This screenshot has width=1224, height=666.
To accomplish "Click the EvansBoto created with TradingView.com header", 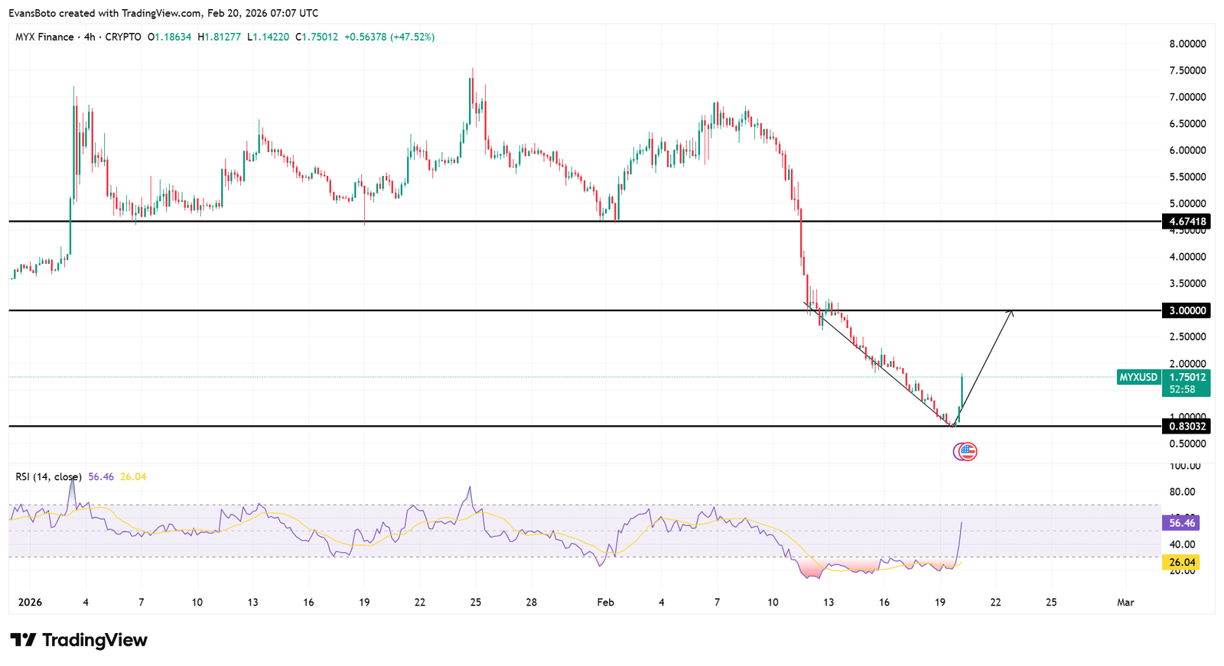I will click(x=164, y=13).
